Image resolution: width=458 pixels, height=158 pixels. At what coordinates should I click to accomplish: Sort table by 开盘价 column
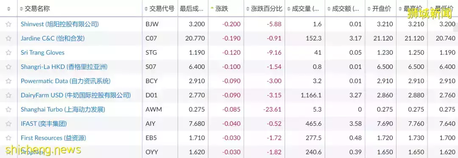coord(379,9)
